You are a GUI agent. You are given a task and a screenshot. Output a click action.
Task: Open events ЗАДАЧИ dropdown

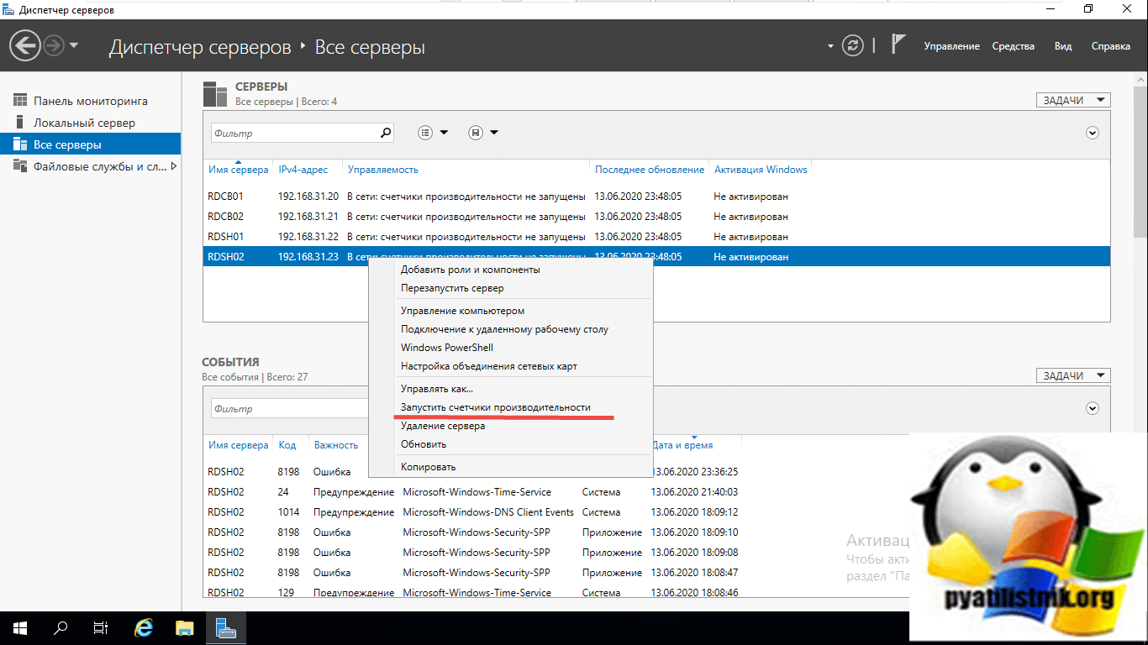tap(1073, 375)
